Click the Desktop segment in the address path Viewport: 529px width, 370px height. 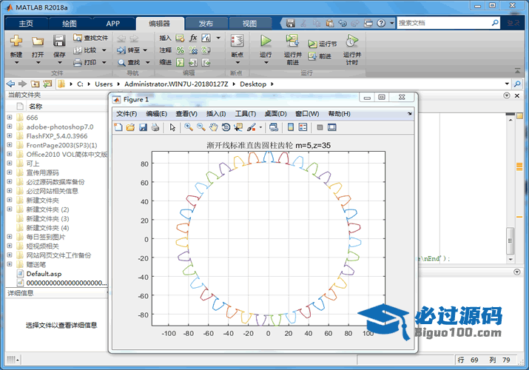point(253,84)
